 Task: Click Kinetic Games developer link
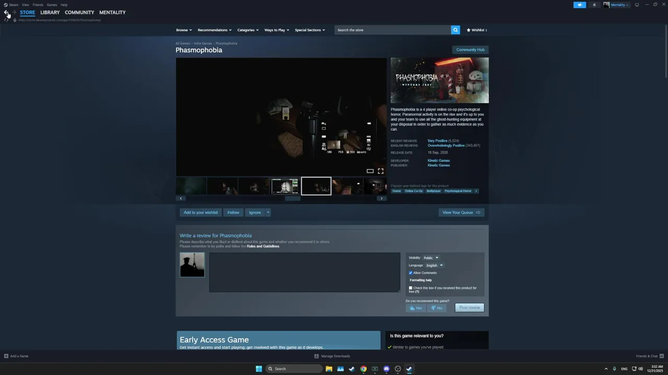pyautogui.click(x=438, y=160)
